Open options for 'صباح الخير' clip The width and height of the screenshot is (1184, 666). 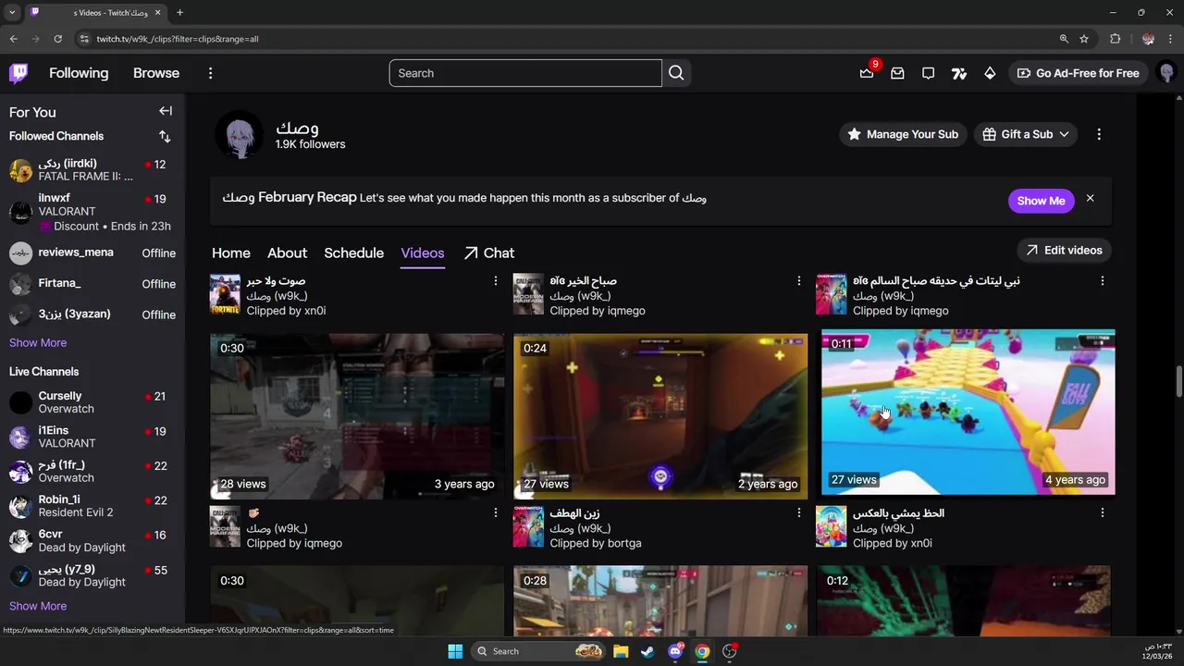click(x=799, y=280)
